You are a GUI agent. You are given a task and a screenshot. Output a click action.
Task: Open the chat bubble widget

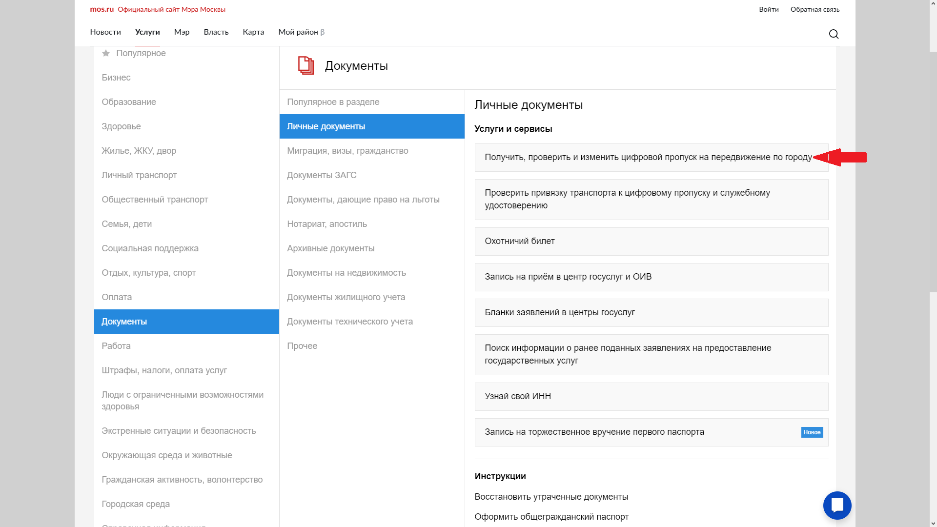[837, 505]
